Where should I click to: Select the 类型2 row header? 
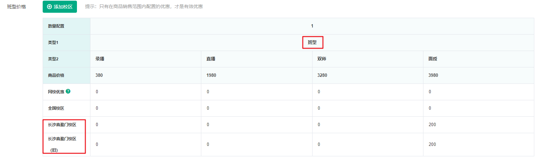[67, 59]
